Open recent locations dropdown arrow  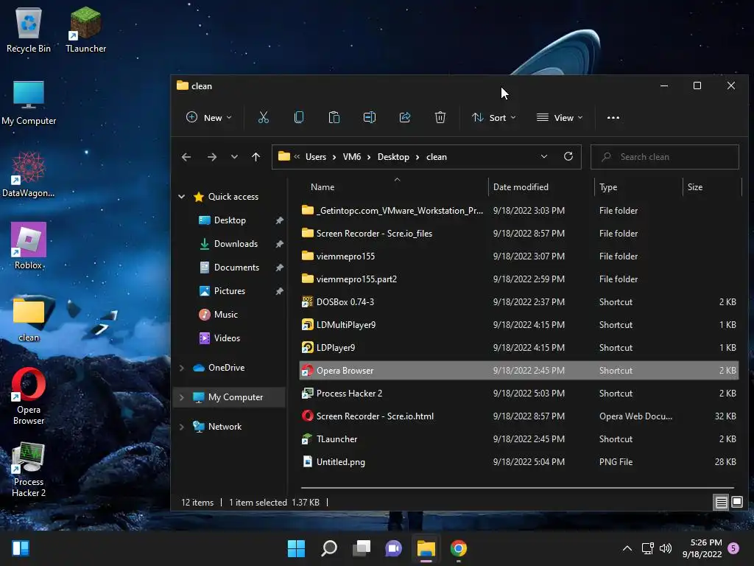[x=234, y=157]
